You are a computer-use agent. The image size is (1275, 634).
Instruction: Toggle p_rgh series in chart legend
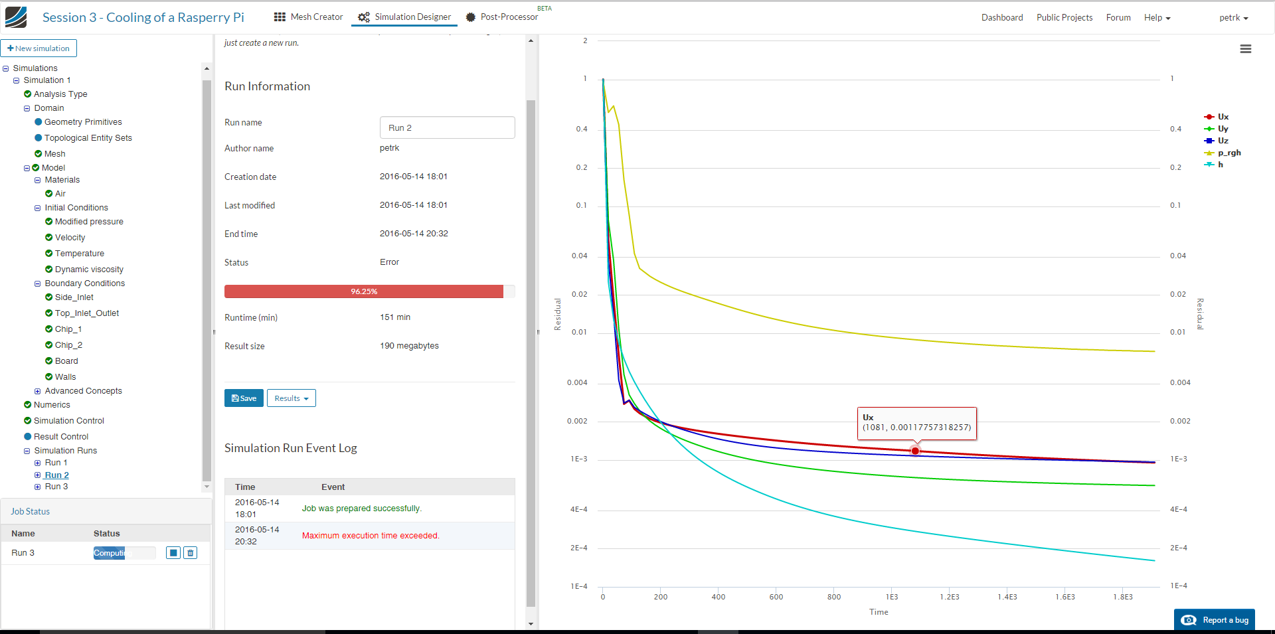[x=1223, y=153]
